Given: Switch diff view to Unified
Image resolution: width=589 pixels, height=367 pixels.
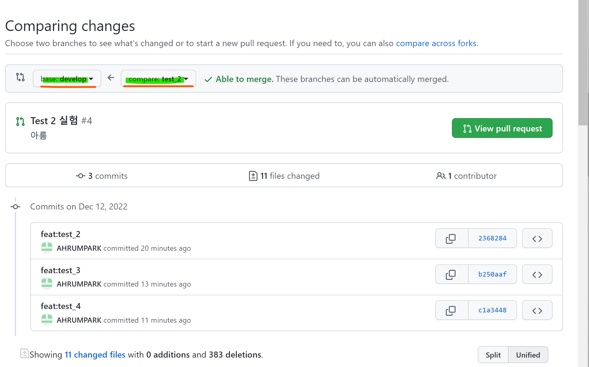Looking at the screenshot, I should [x=528, y=355].
